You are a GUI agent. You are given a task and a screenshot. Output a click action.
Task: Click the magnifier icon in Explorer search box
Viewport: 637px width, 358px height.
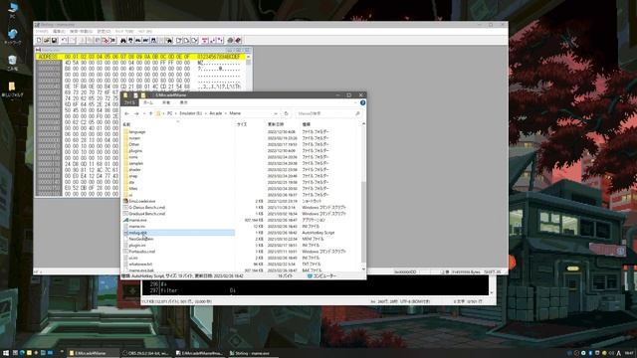(x=357, y=113)
